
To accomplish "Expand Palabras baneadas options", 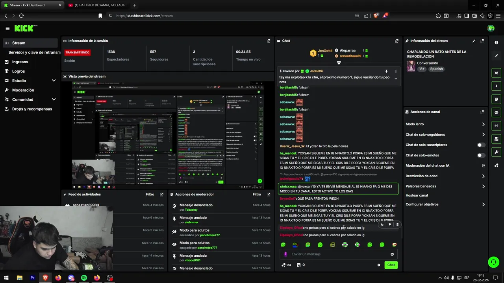I will pos(483,186).
